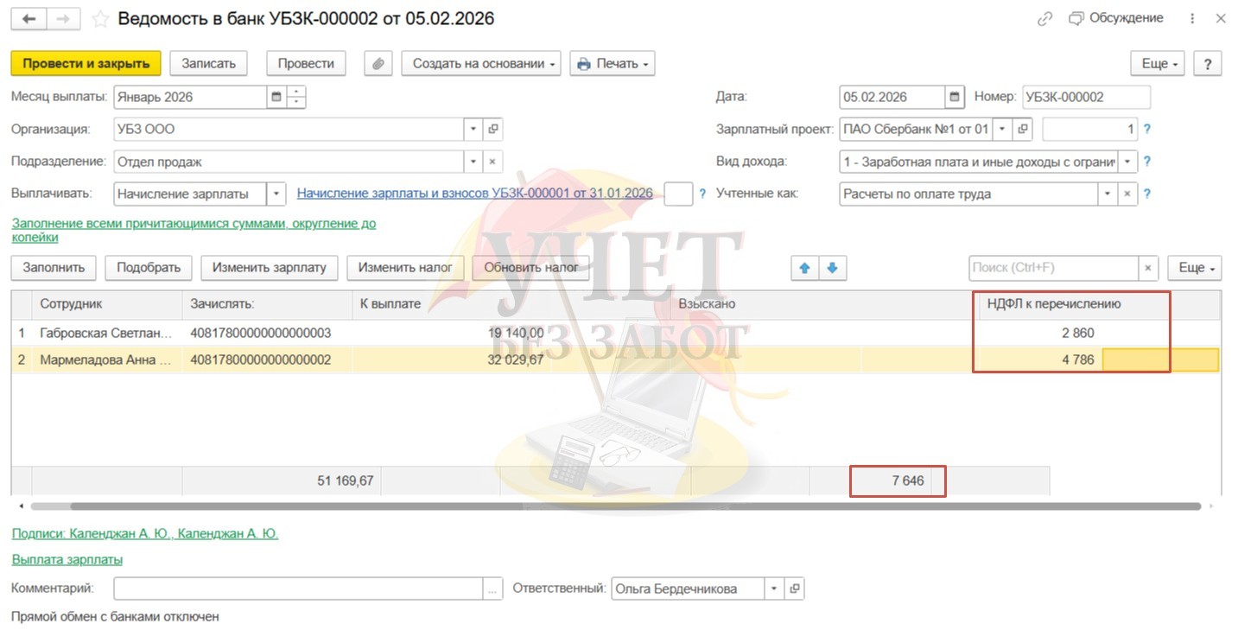Open the calendar picker for Дата field
1238x630 pixels.
(x=954, y=97)
